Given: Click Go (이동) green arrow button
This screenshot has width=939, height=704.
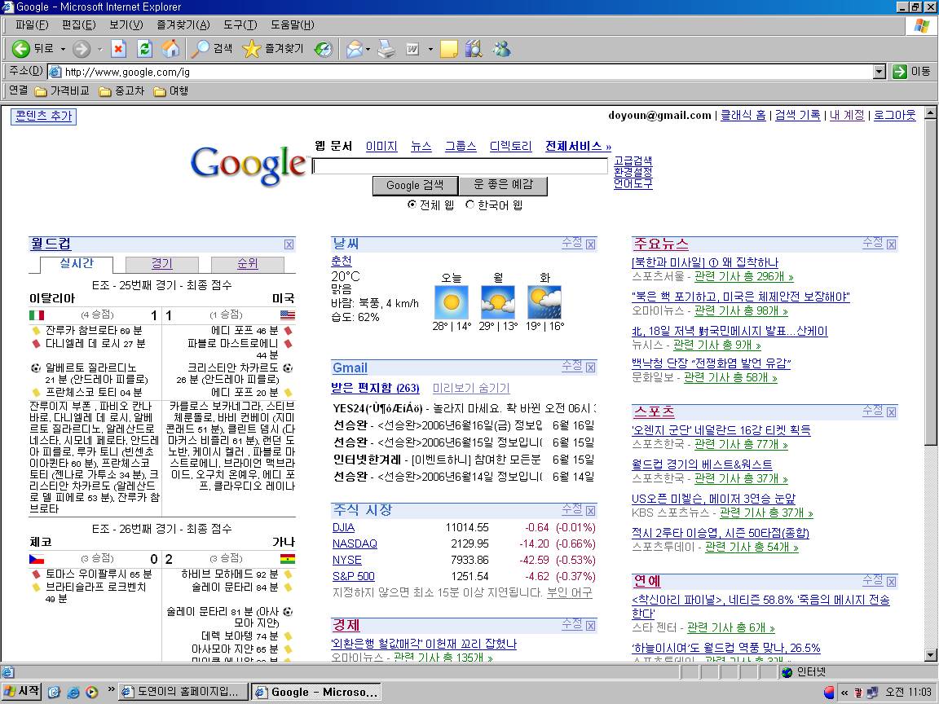Looking at the screenshot, I should pos(912,71).
